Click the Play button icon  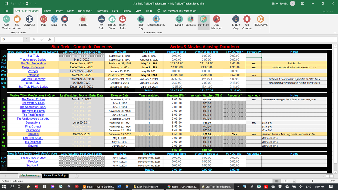[43, 19]
